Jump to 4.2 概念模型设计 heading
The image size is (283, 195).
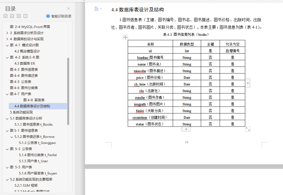coord(27,51)
